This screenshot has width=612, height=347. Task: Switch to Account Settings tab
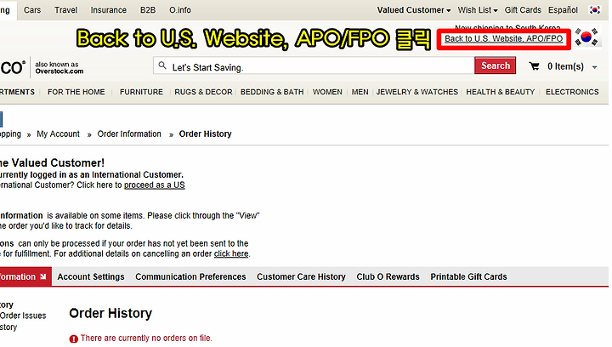click(91, 276)
